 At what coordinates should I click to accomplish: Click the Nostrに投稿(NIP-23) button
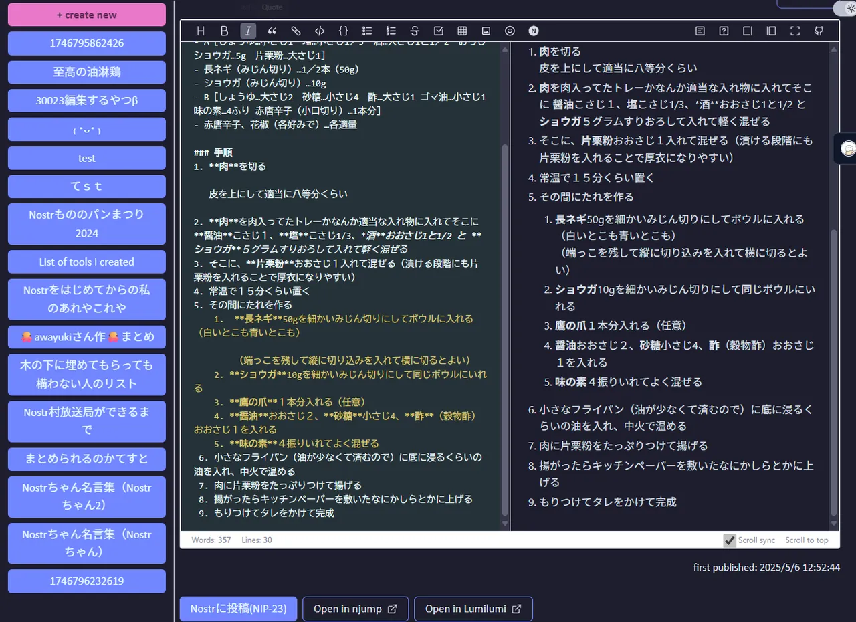coord(238,609)
